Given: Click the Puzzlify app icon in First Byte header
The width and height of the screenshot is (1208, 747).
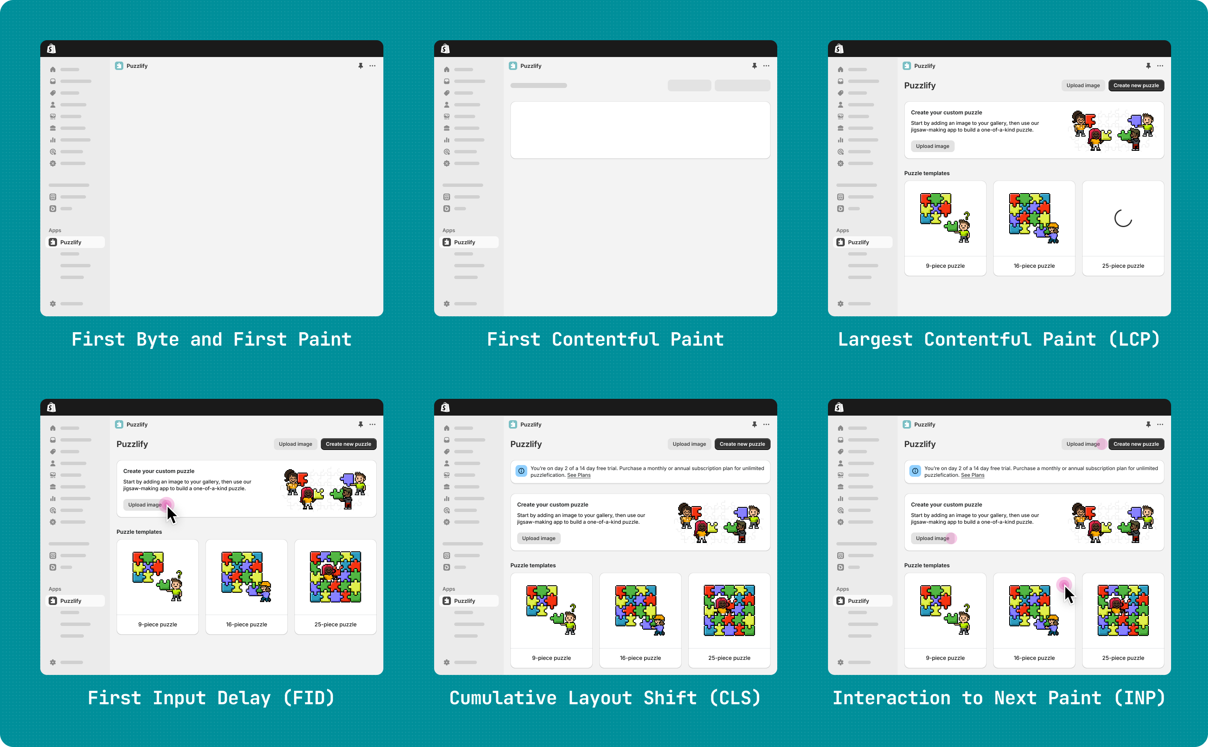Looking at the screenshot, I should (x=119, y=66).
